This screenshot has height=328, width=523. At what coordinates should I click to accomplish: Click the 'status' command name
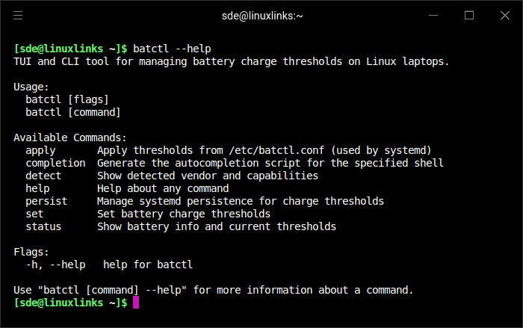pyautogui.click(x=43, y=226)
